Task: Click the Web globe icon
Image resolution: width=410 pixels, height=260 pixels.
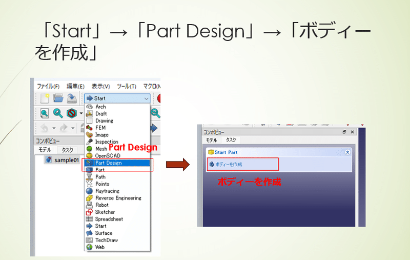Action: (89, 247)
